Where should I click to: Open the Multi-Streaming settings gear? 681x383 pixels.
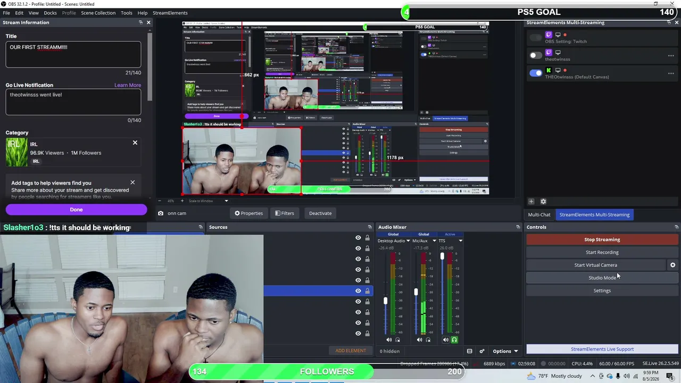(x=543, y=202)
